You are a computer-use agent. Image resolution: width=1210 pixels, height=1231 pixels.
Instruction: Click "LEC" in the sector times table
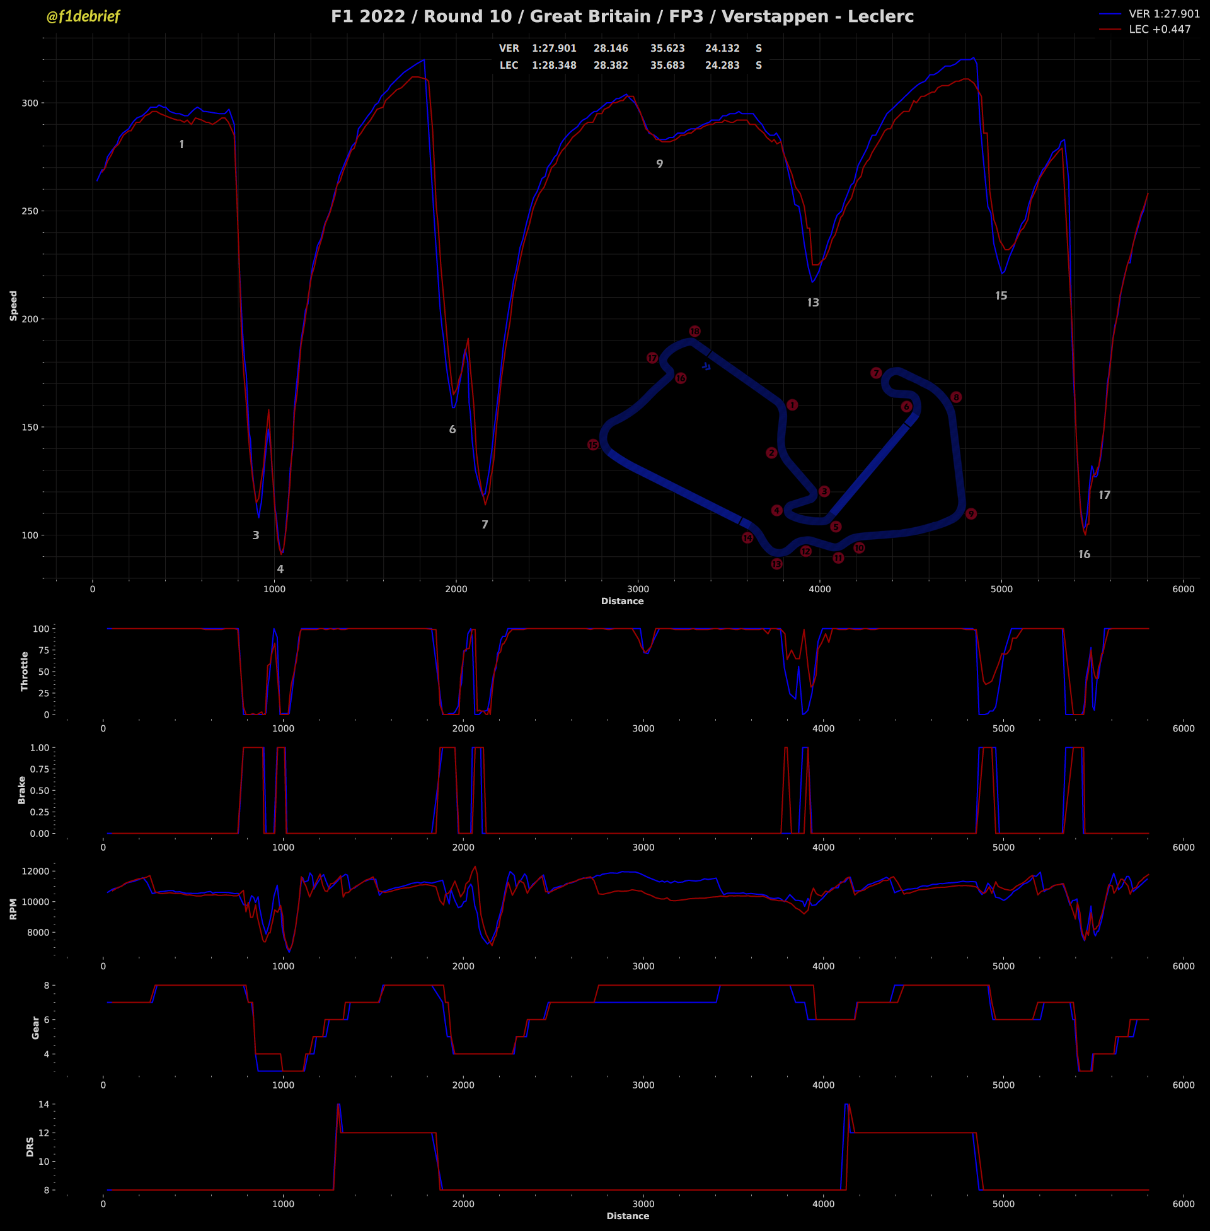coord(509,66)
